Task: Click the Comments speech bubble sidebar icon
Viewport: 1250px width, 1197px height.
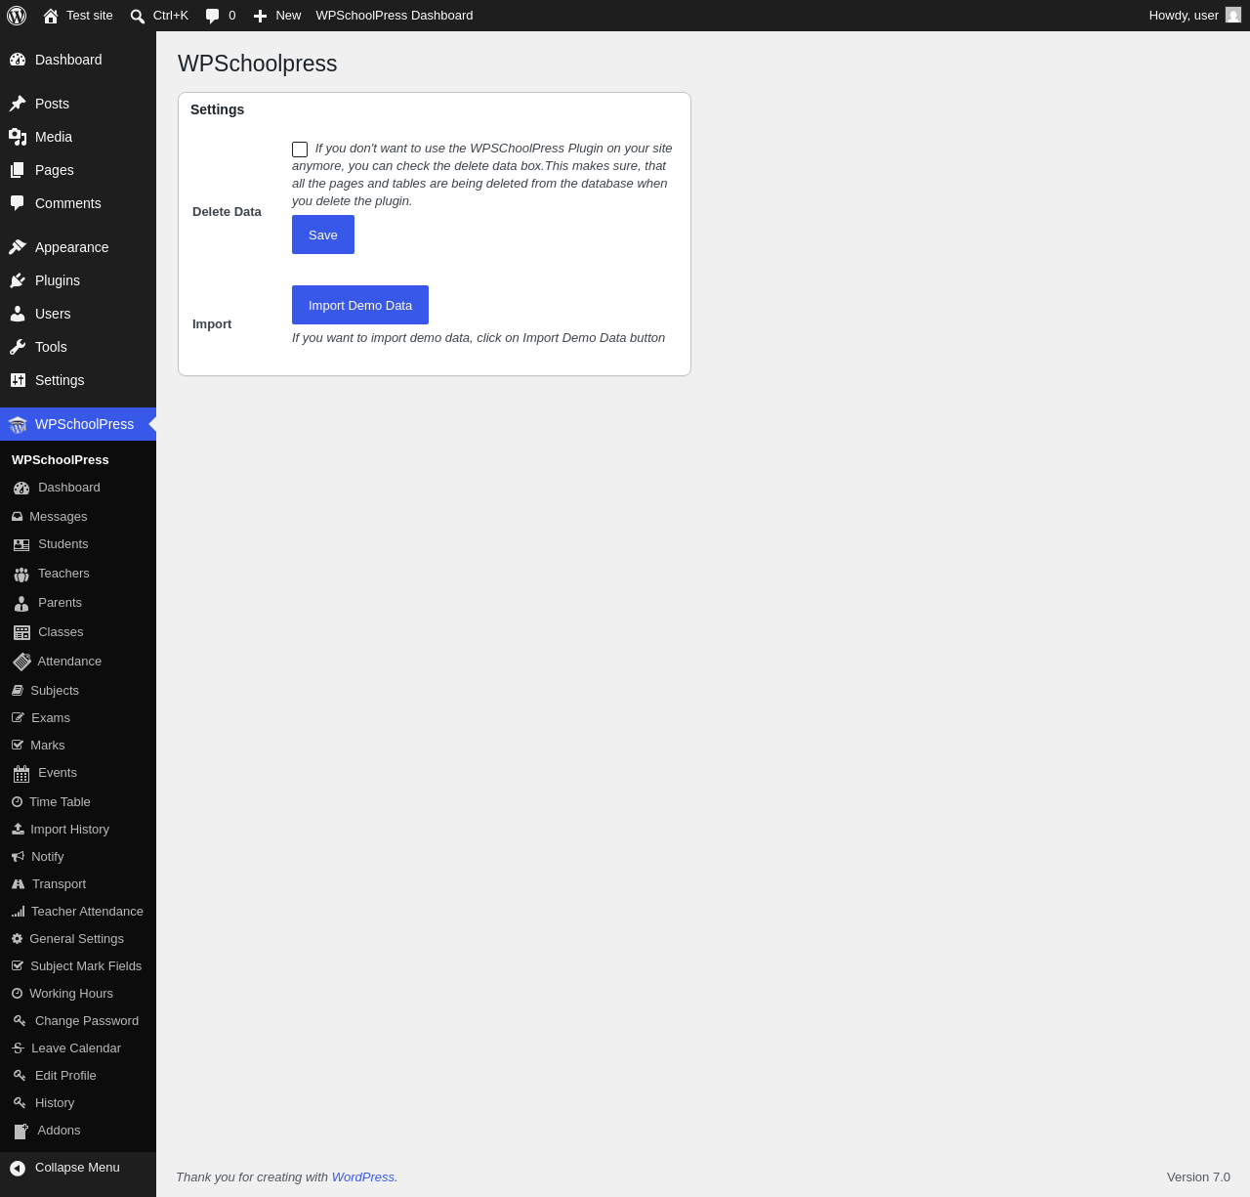Action: pos(18,203)
